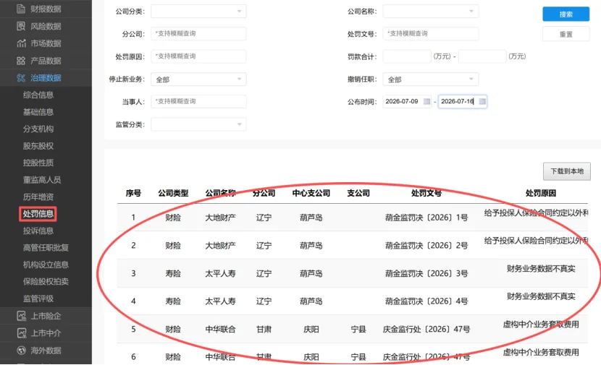Select 控股性质 submenu item
The image size is (601, 365).
pyautogui.click(x=38, y=163)
